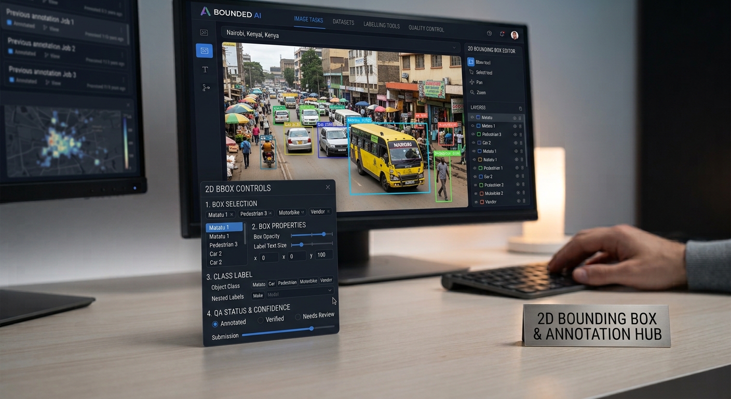Click the Pedestrian object class button
The image size is (731, 399).
point(287,283)
